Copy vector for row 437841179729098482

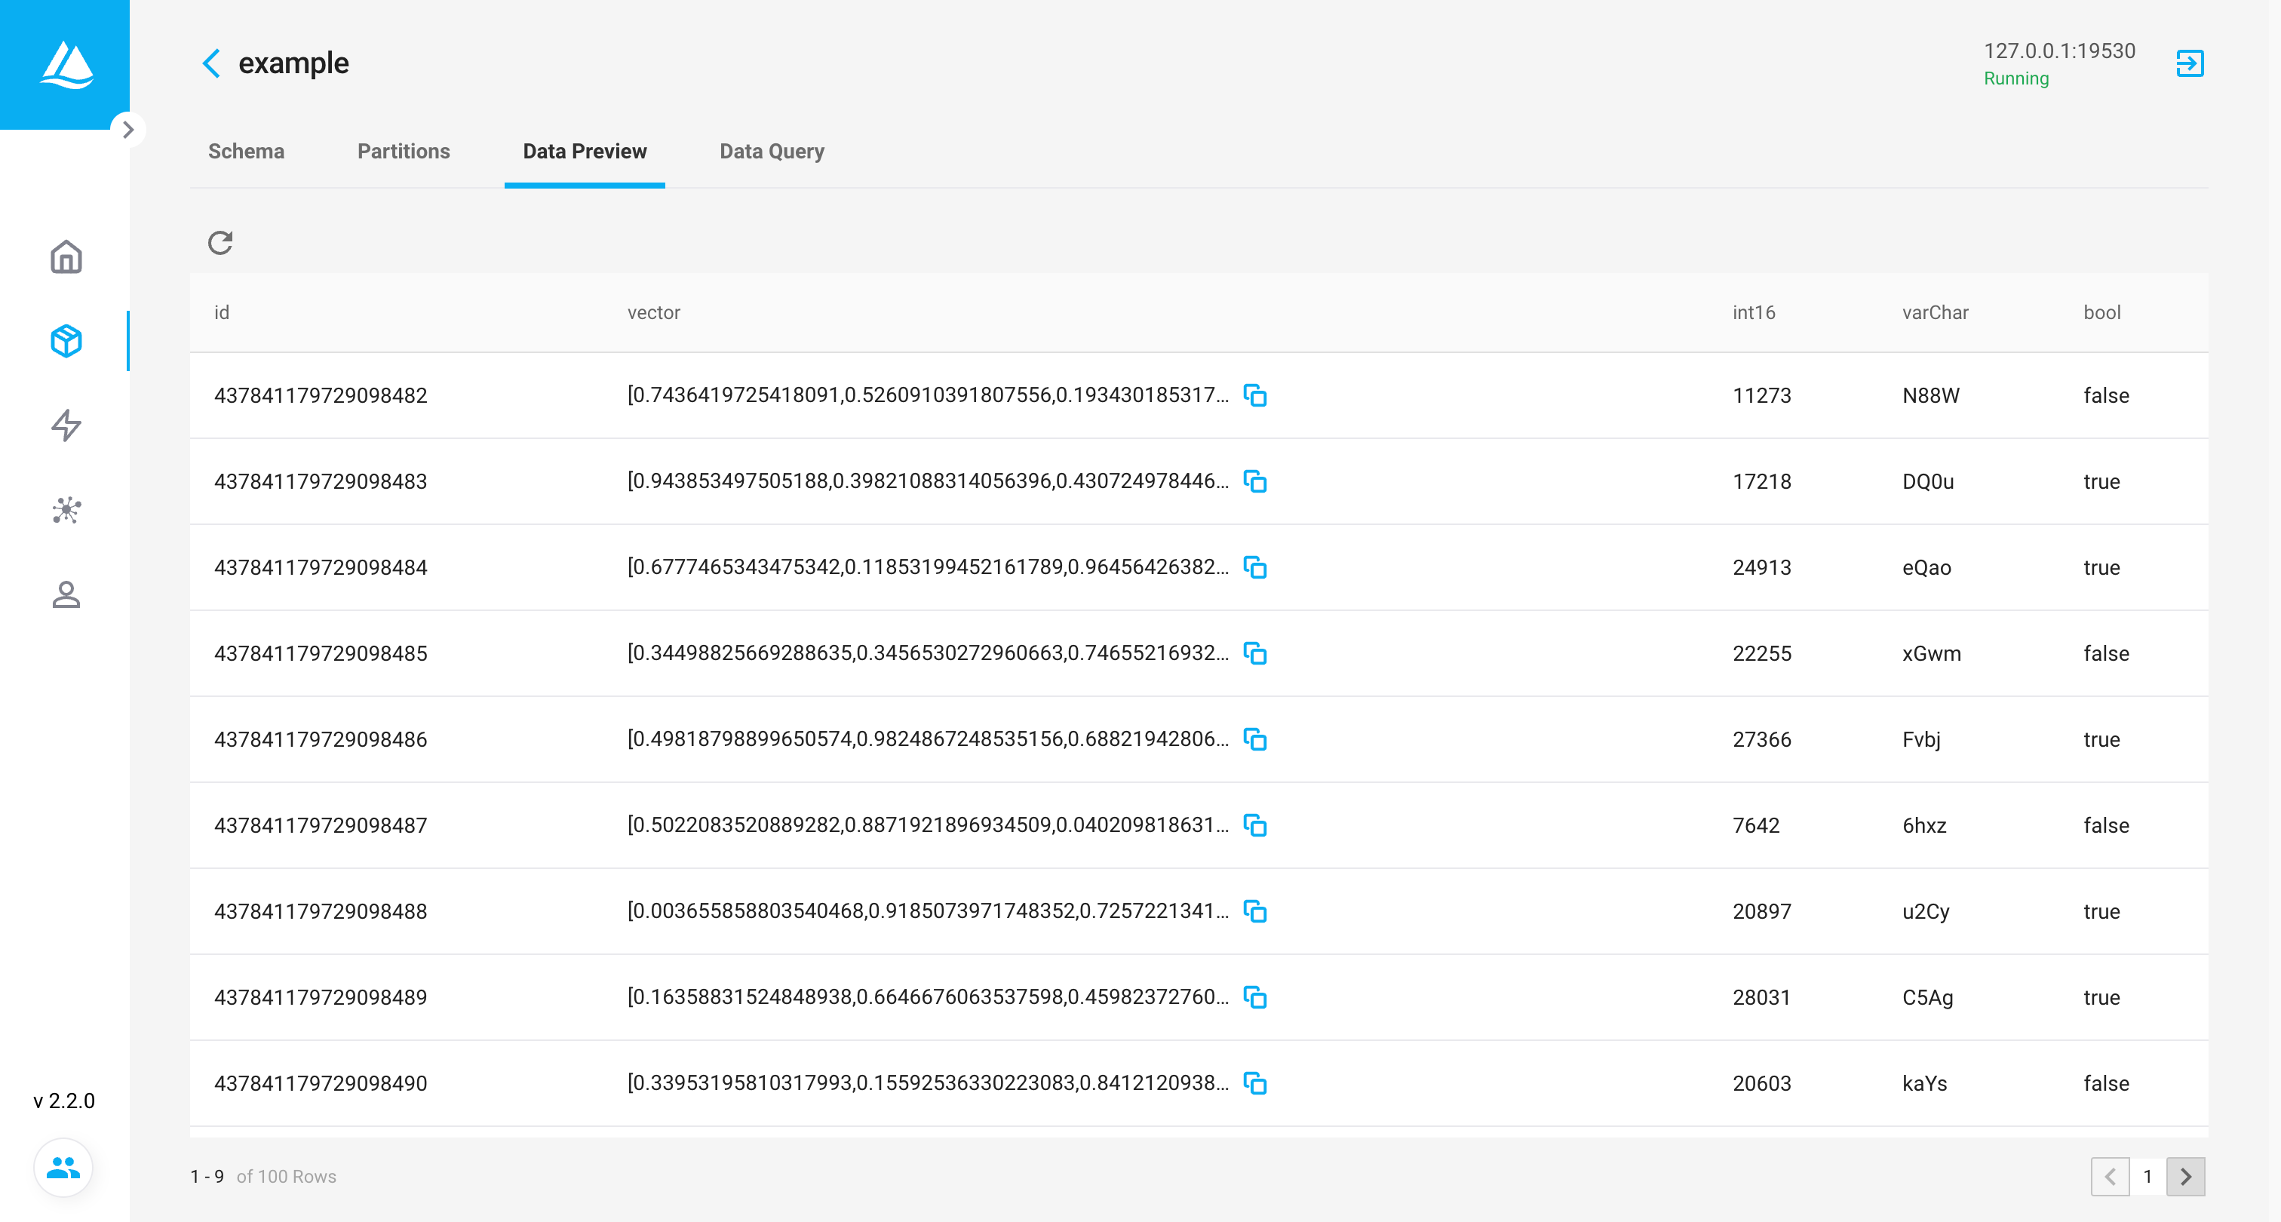[1254, 395]
